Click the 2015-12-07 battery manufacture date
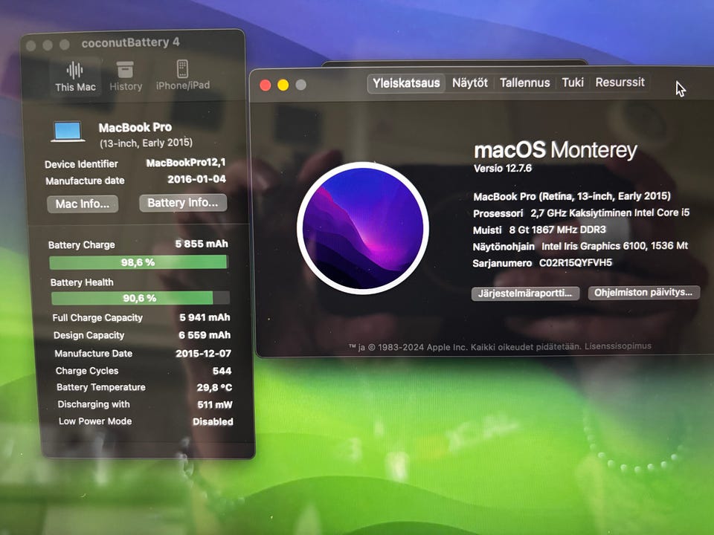Image resolution: width=714 pixels, height=535 pixels. pyautogui.click(x=203, y=353)
